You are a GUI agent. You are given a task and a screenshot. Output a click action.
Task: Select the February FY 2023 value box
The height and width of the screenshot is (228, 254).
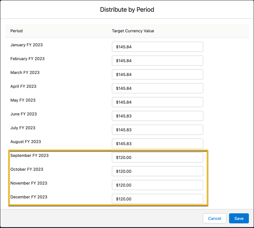(157, 60)
